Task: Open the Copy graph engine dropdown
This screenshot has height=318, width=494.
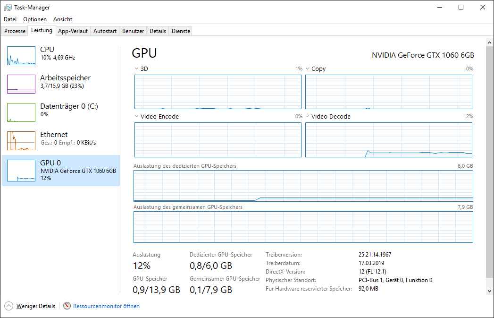Action: 308,69
